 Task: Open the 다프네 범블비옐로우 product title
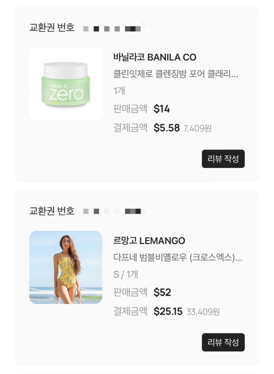pyautogui.click(x=177, y=257)
